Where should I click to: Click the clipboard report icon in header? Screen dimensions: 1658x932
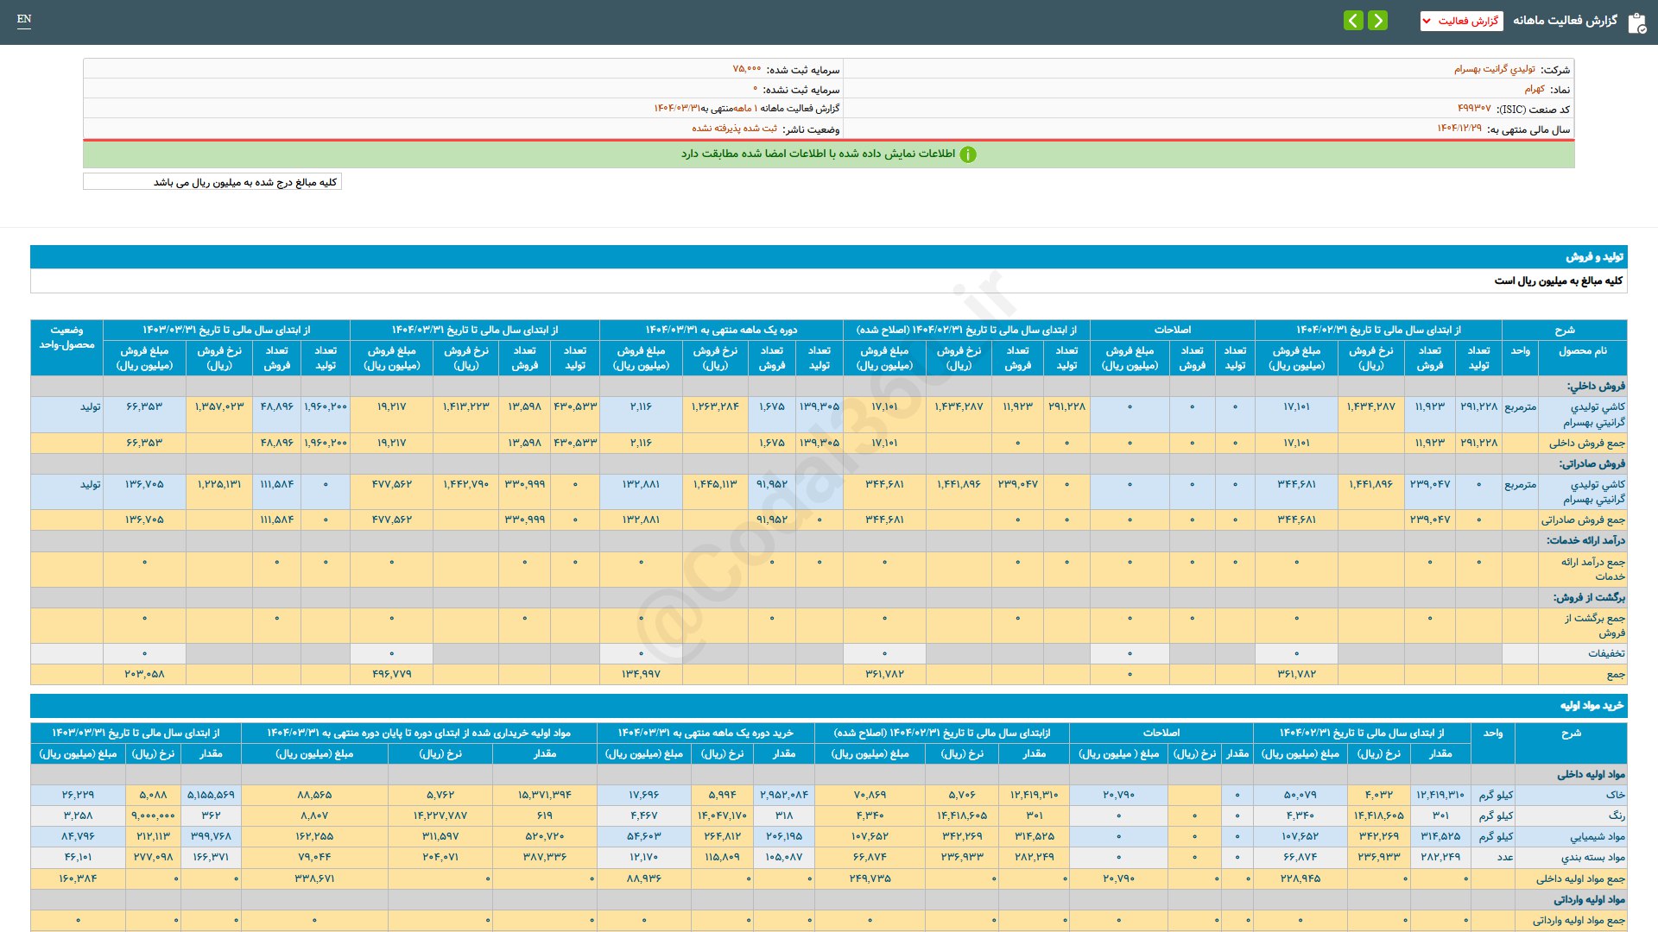click(1636, 22)
